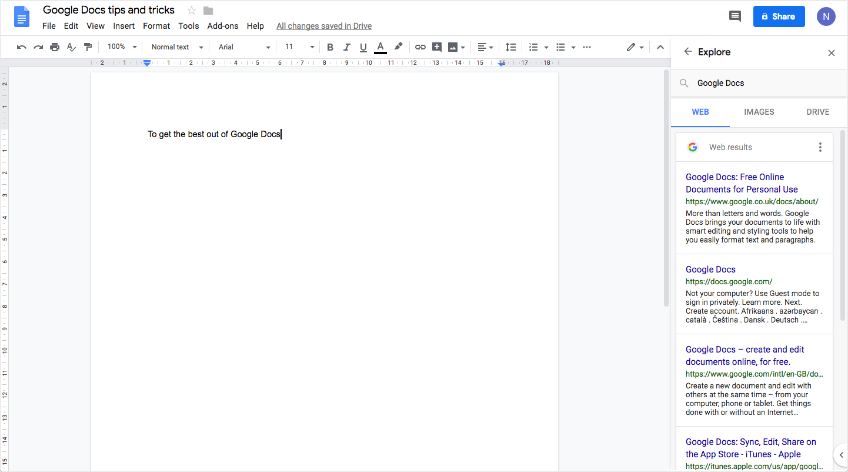Select the Paint format roller icon
The height and width of the screenshot is (472, 848).
[x=88, y=47]
